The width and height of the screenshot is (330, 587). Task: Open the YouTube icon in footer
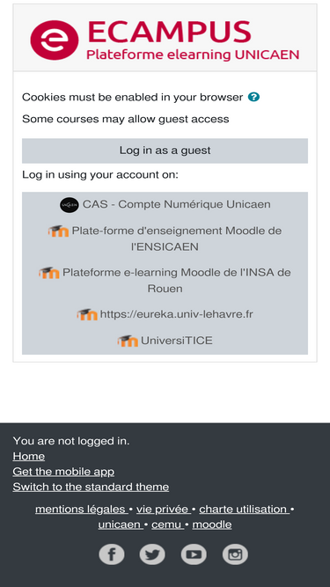tap(194, 554)
